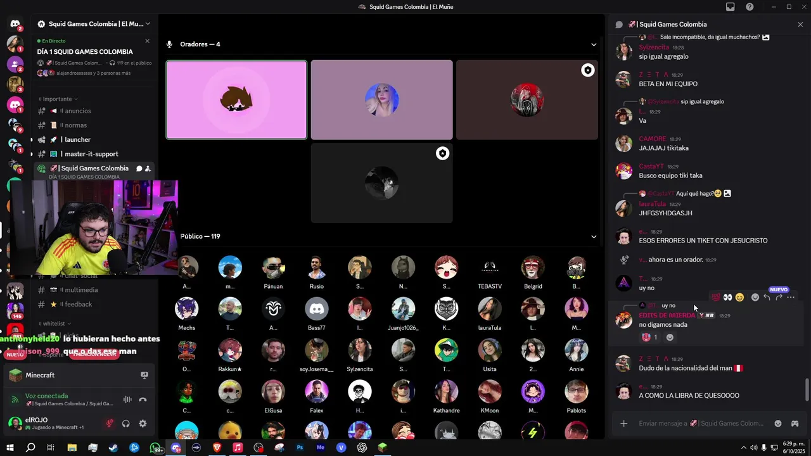
Task: Click the plus attachment button in chat
Action: [623, 423]
